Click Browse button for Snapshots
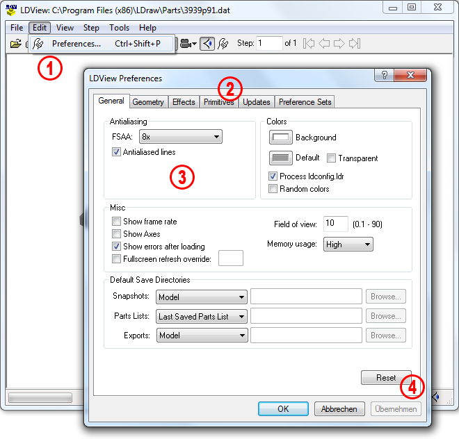 click(386, 297)
